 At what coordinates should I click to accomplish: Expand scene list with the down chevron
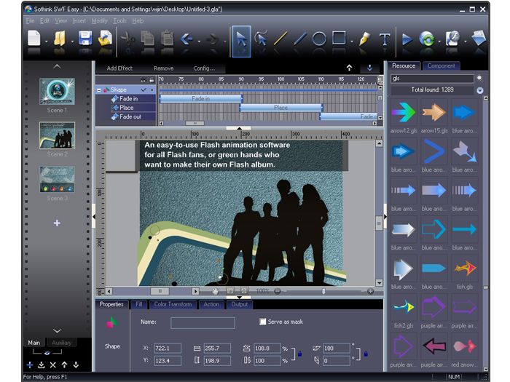(57, 330)
